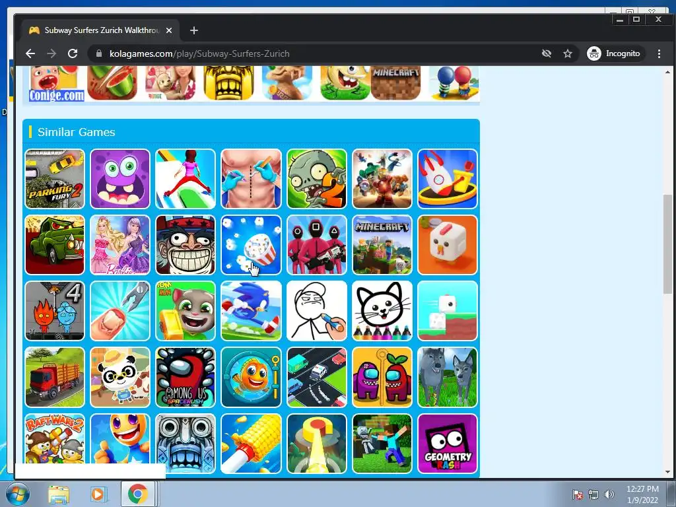Open the purple monster game thumbnail
676x507 pixels.
pyautogui.click(x=120, y=178)
